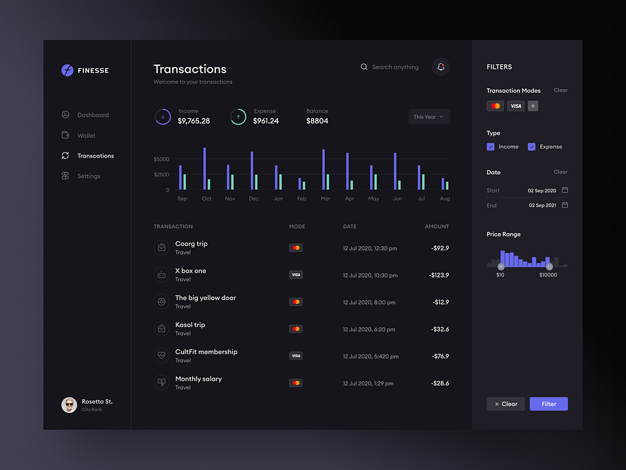
Task: Click the Settings sidebar icon
Action: point(65,176)
